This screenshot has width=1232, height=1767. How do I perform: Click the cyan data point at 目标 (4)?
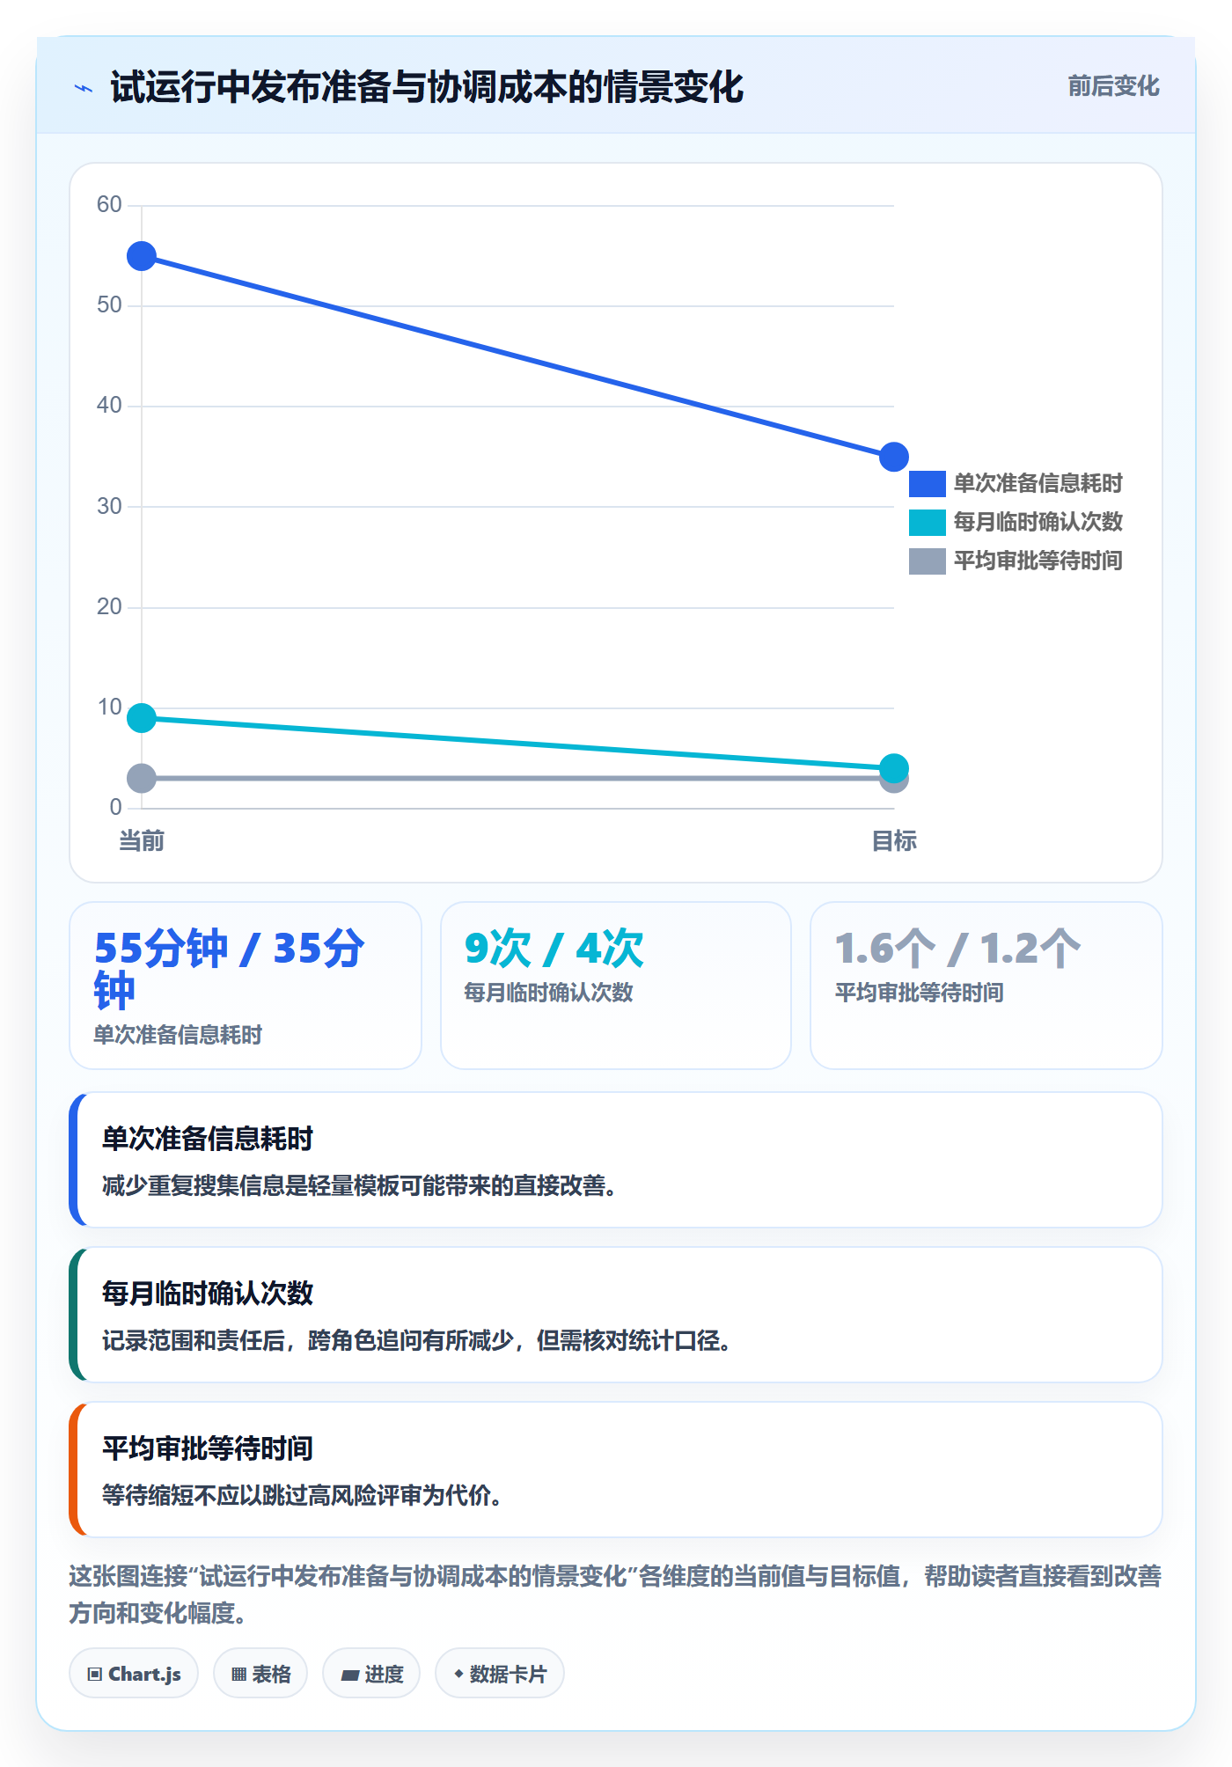coord(894,768)
